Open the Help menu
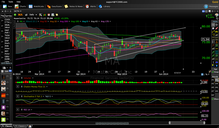 coord(18,2)
